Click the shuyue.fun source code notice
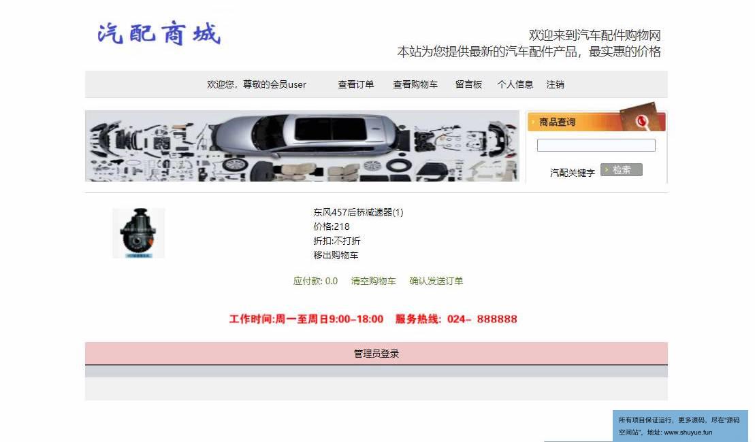The width and height of the screenshot is (755, 442). [x=680, y=426]
